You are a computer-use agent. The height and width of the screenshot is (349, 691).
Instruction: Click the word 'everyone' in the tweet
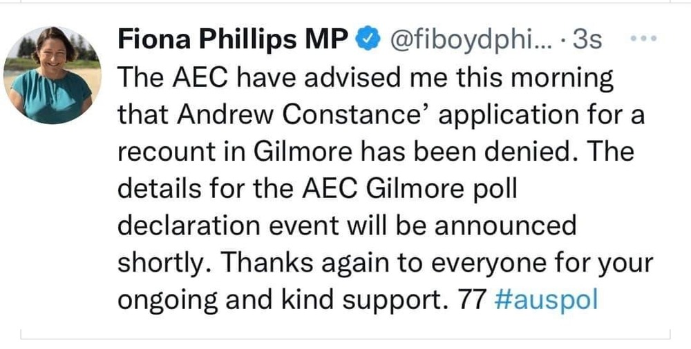pos(468,264)
